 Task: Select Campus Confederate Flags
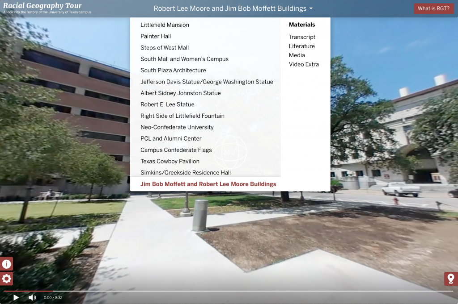coord(176,150)
